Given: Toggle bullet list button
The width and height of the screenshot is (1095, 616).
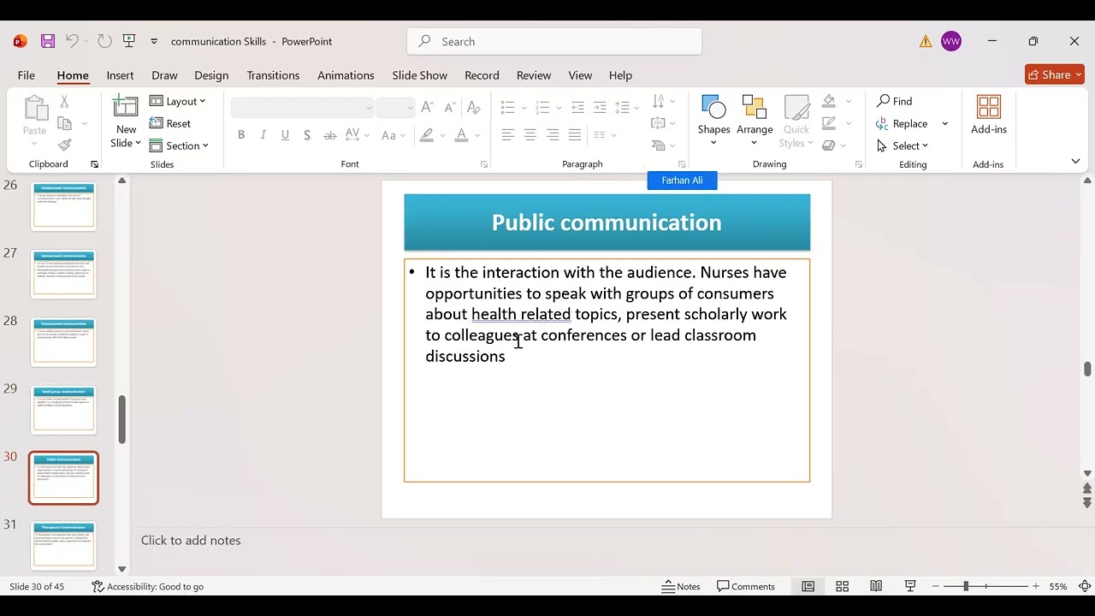Looking at the screenshot, I should 508,107.
